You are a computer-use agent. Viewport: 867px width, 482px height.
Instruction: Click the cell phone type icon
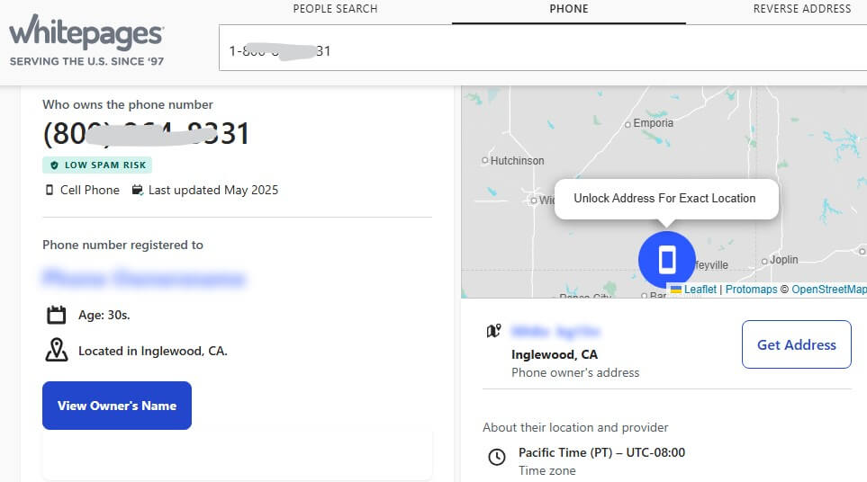coord(50,190)
